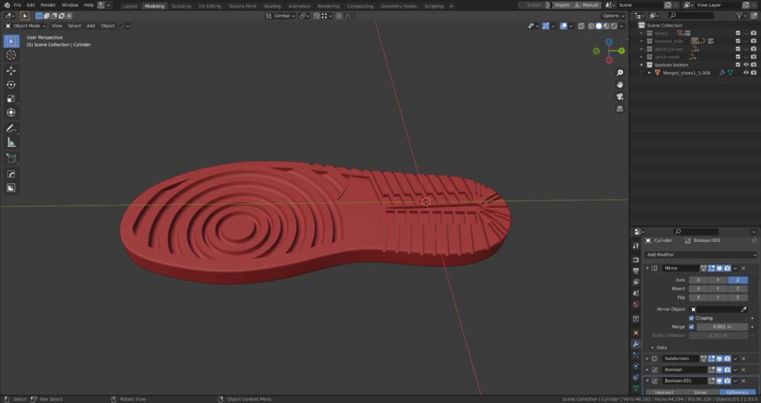Expand the Merged_shoes1_5.008 object row

[x=650, y=73]
